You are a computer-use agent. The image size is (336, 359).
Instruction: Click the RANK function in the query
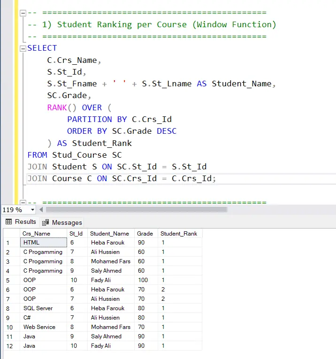tap(57, 107)
